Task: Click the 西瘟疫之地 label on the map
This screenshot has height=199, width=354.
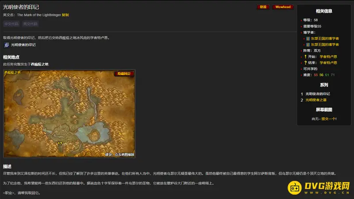Action: pos(12,73)
